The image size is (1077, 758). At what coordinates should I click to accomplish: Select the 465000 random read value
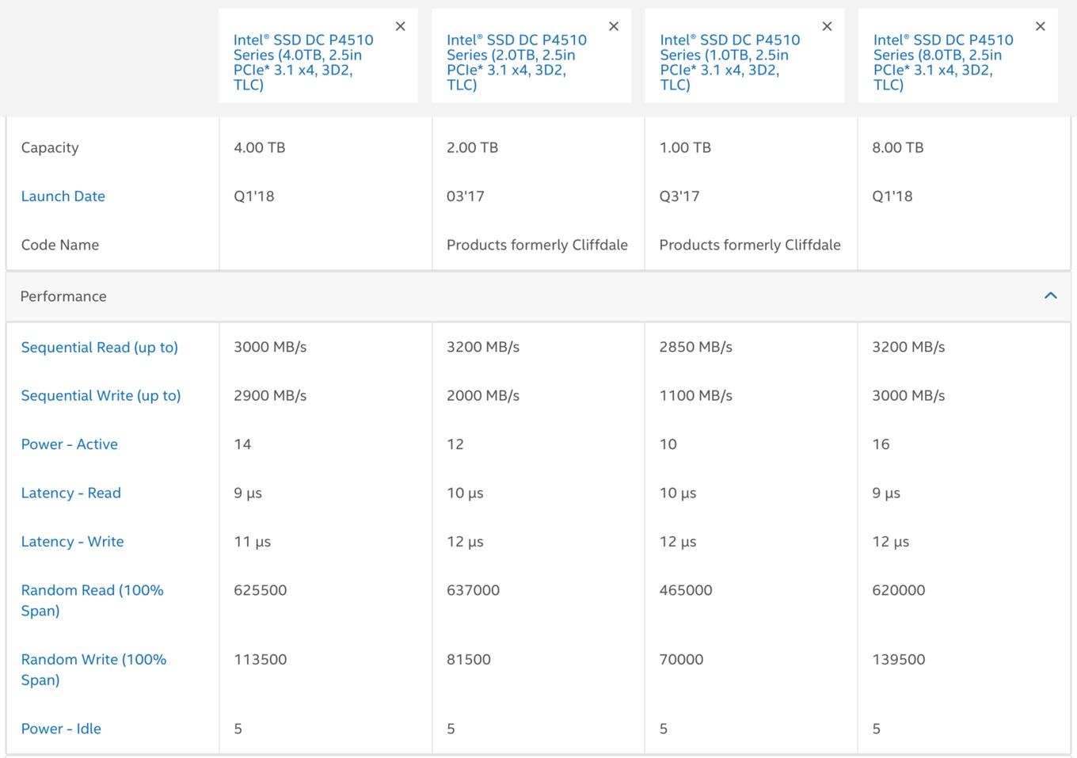pos(687,590)
